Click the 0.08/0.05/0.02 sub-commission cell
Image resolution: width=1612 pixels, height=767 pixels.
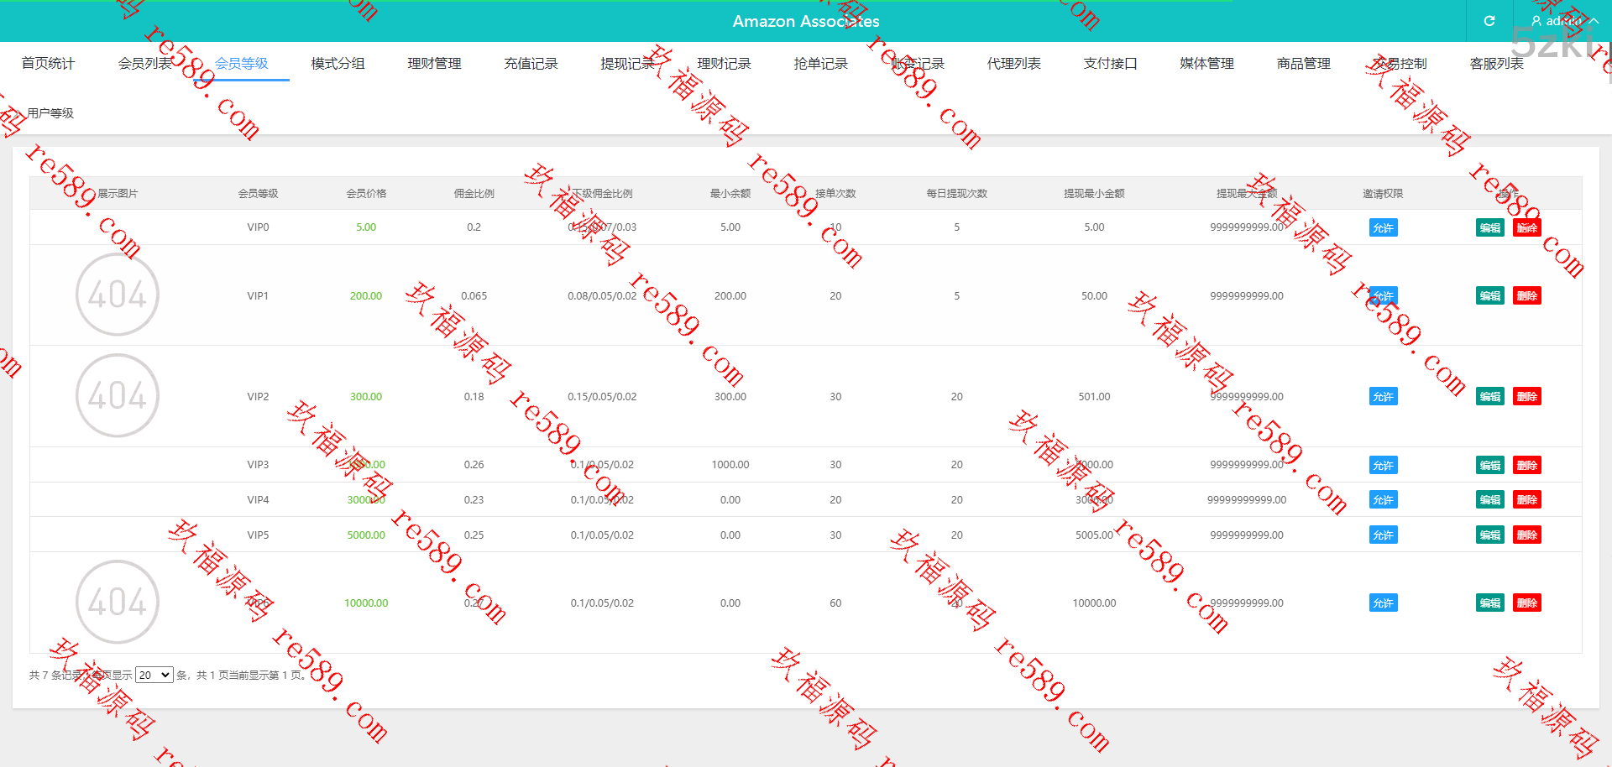click(602, 295)
